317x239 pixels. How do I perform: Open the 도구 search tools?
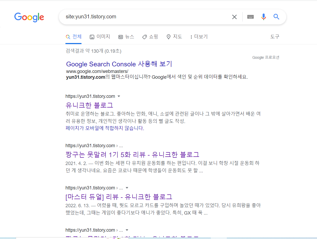point(275,37)
